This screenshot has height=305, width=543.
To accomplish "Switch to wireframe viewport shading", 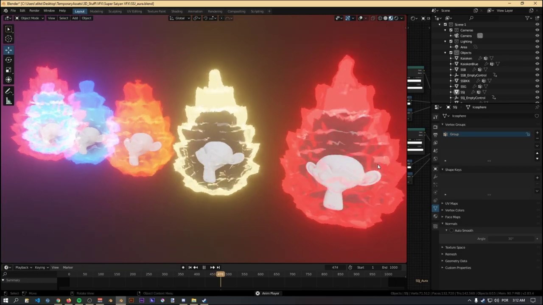I will [380, 18].
